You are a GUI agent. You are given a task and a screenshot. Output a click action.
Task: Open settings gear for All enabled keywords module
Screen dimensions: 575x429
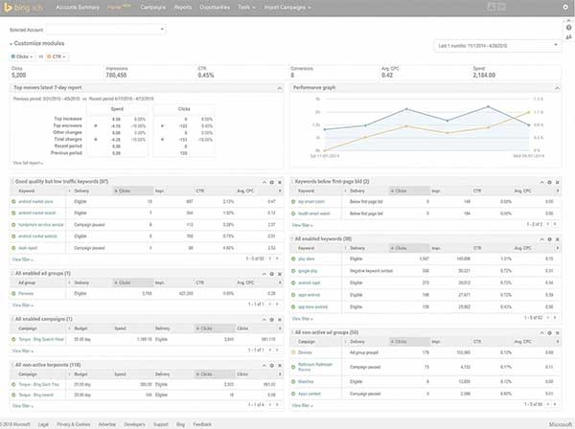click(550, 237)
